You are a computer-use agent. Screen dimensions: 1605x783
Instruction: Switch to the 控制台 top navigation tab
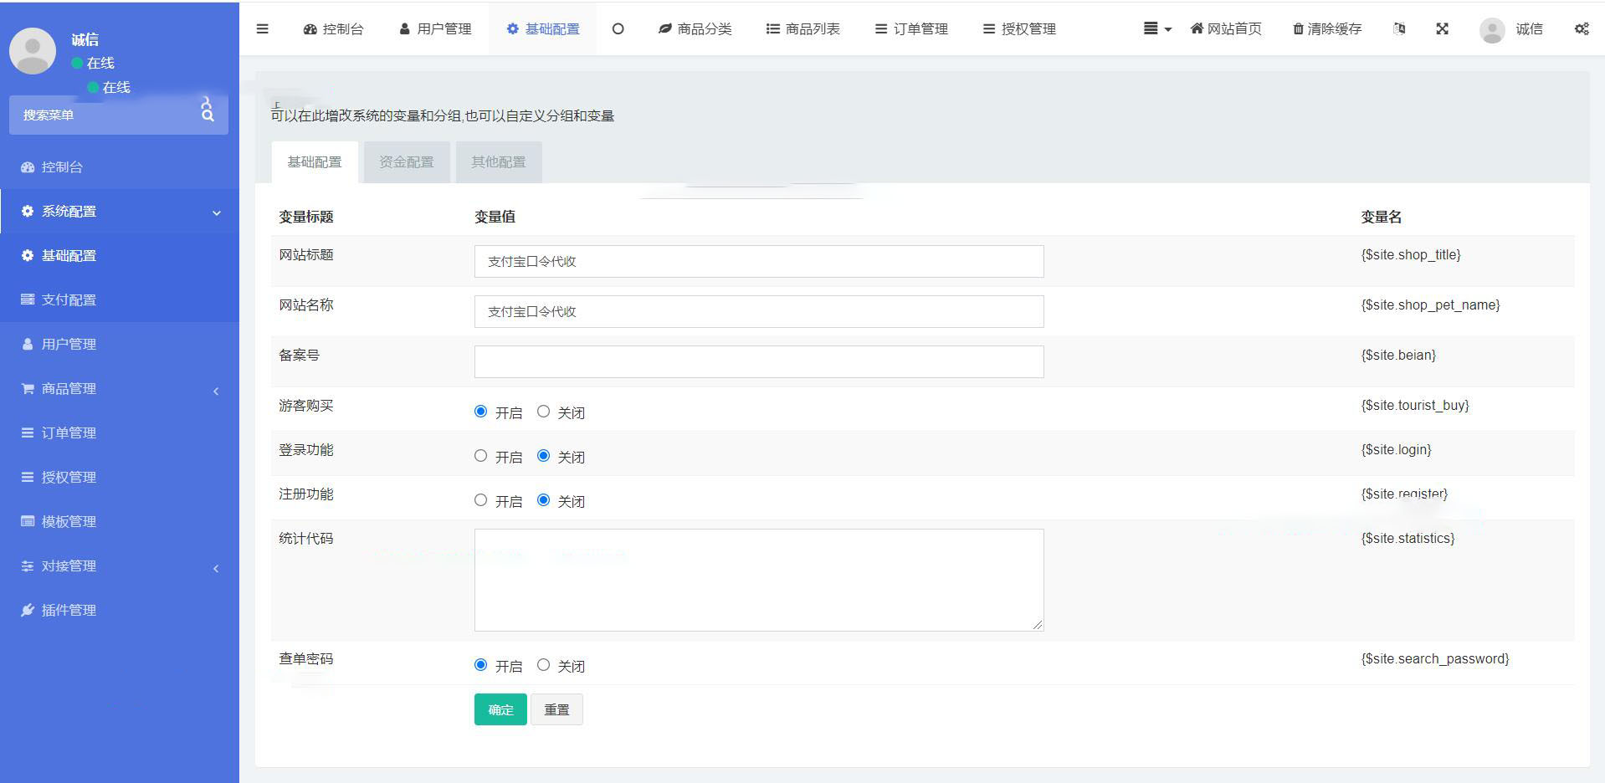(333, 28)
